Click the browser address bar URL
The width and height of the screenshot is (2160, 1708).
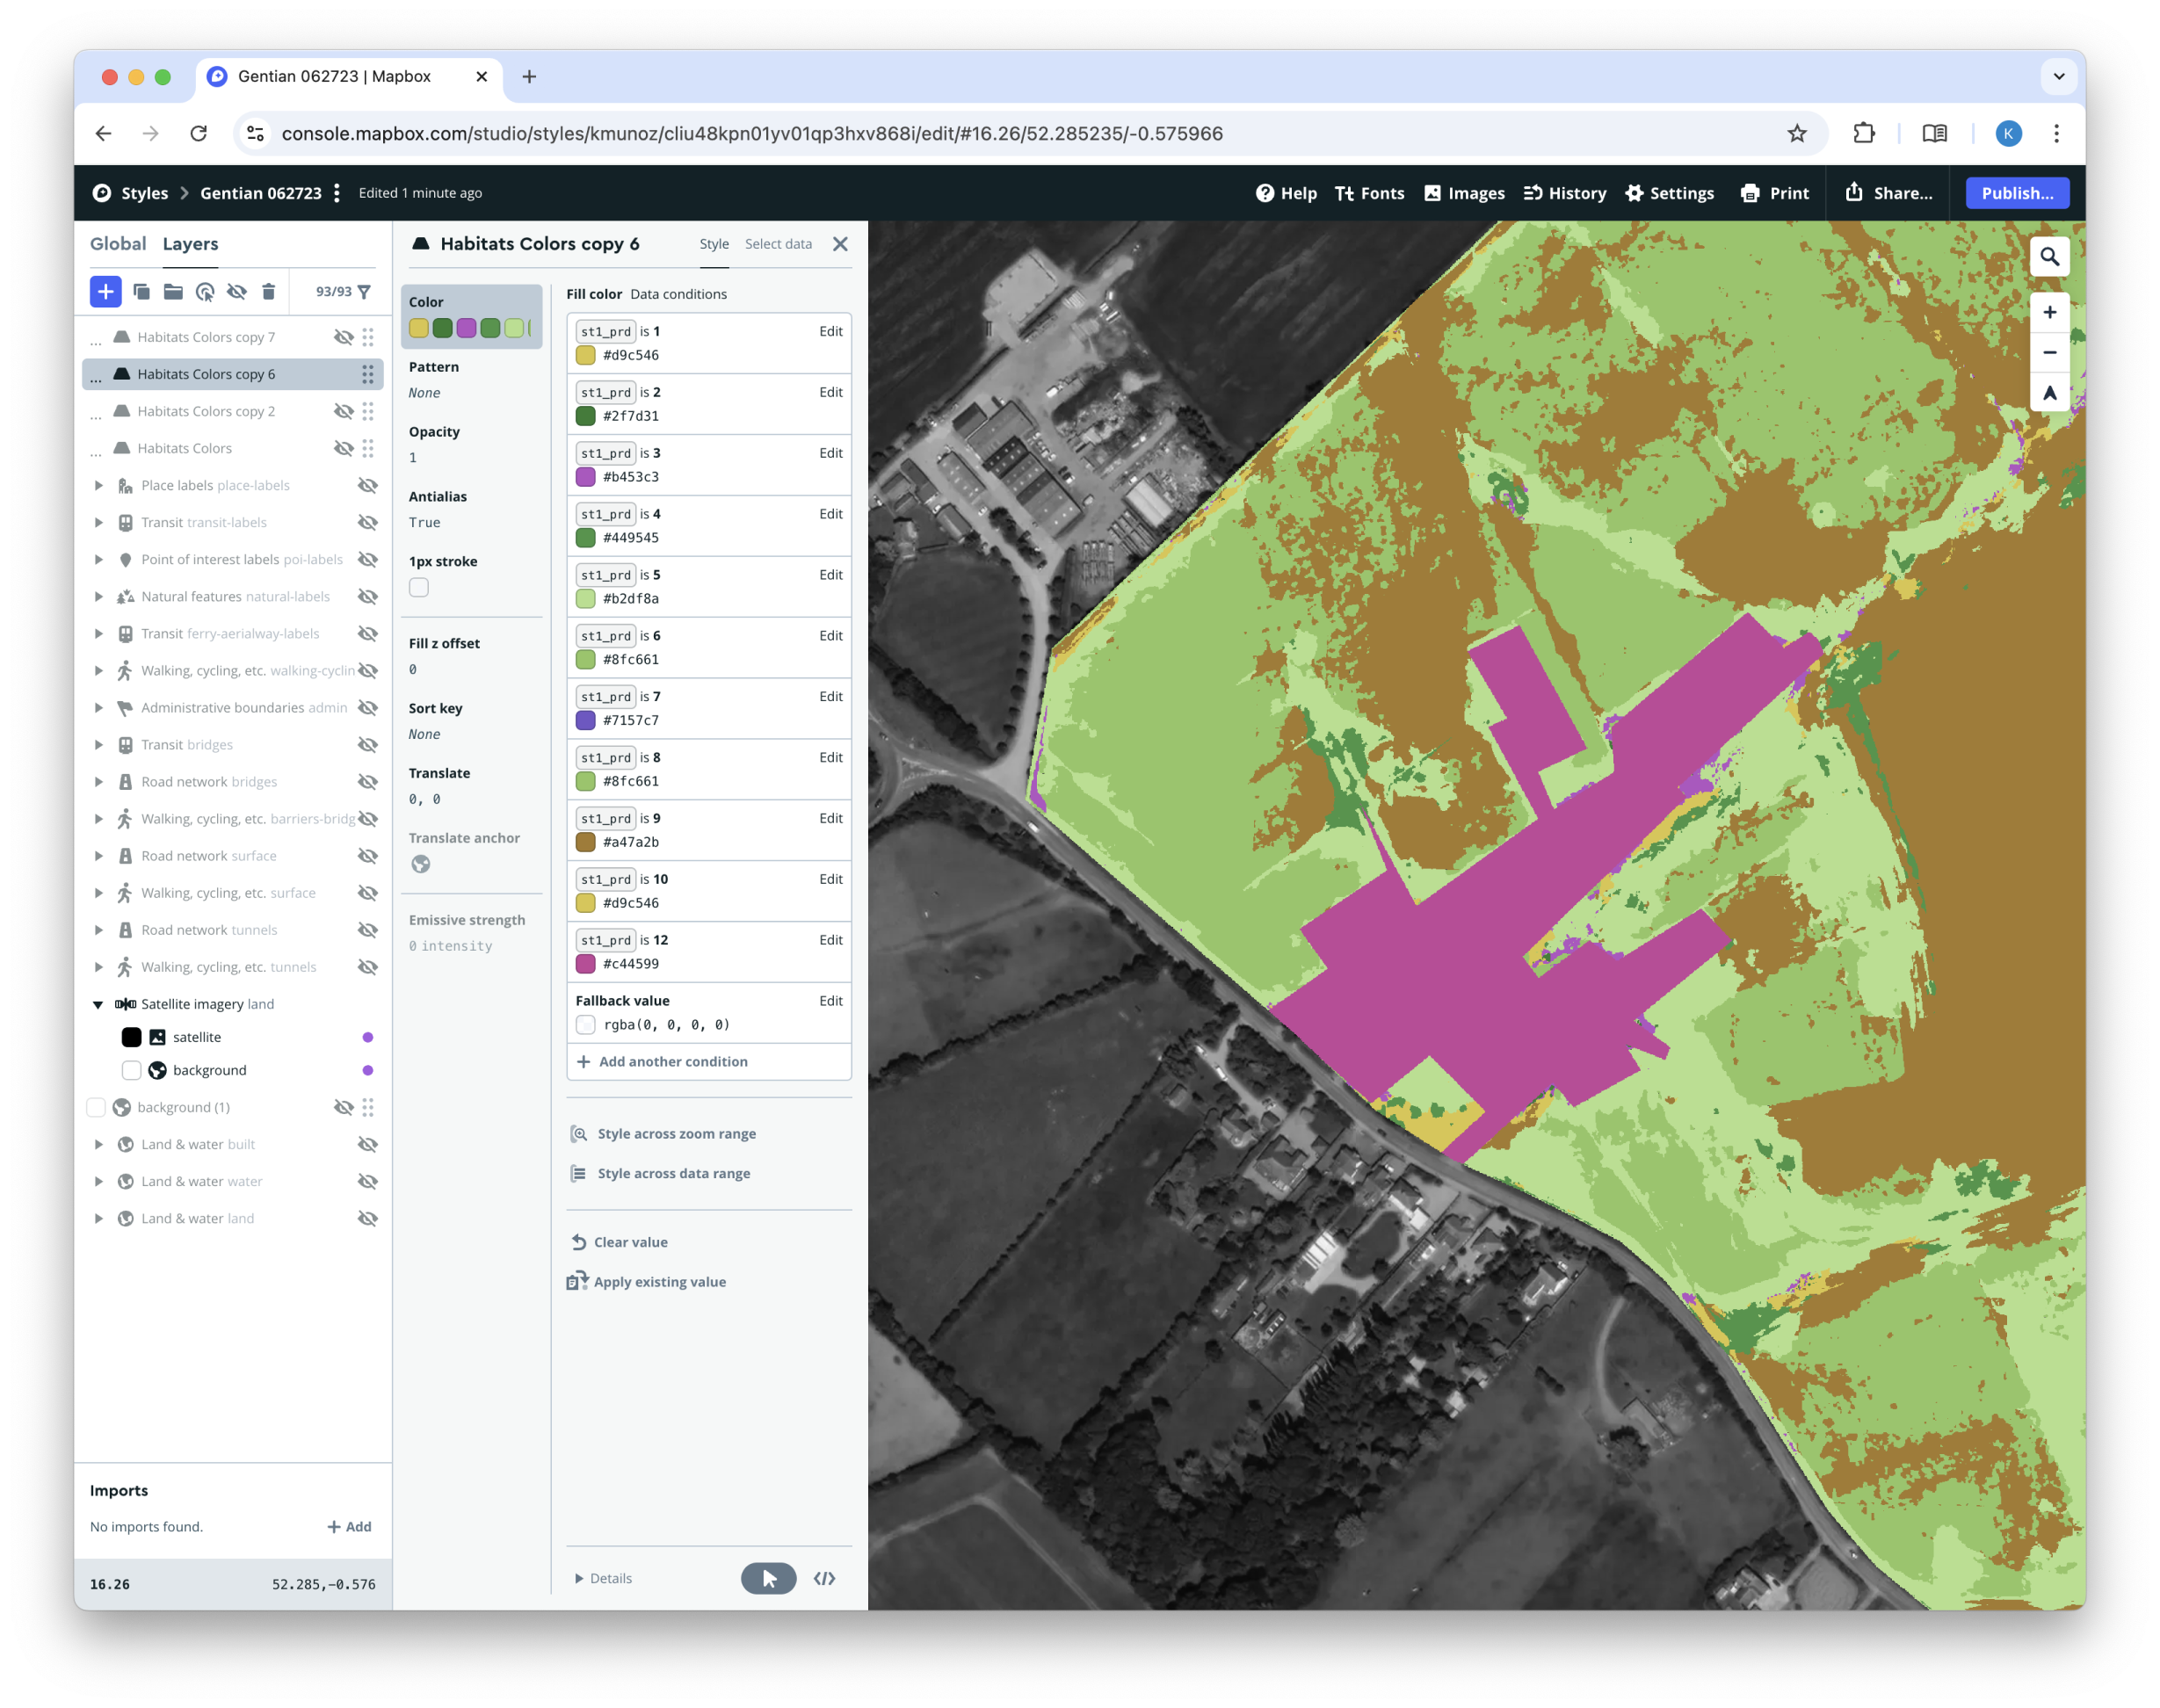[752, 133]
